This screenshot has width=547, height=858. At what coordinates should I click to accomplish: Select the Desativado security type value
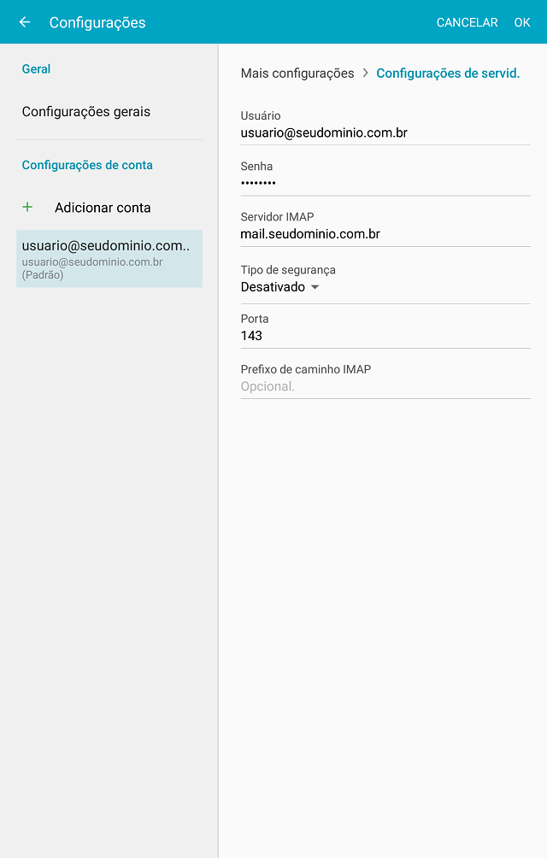coord(273,287)
